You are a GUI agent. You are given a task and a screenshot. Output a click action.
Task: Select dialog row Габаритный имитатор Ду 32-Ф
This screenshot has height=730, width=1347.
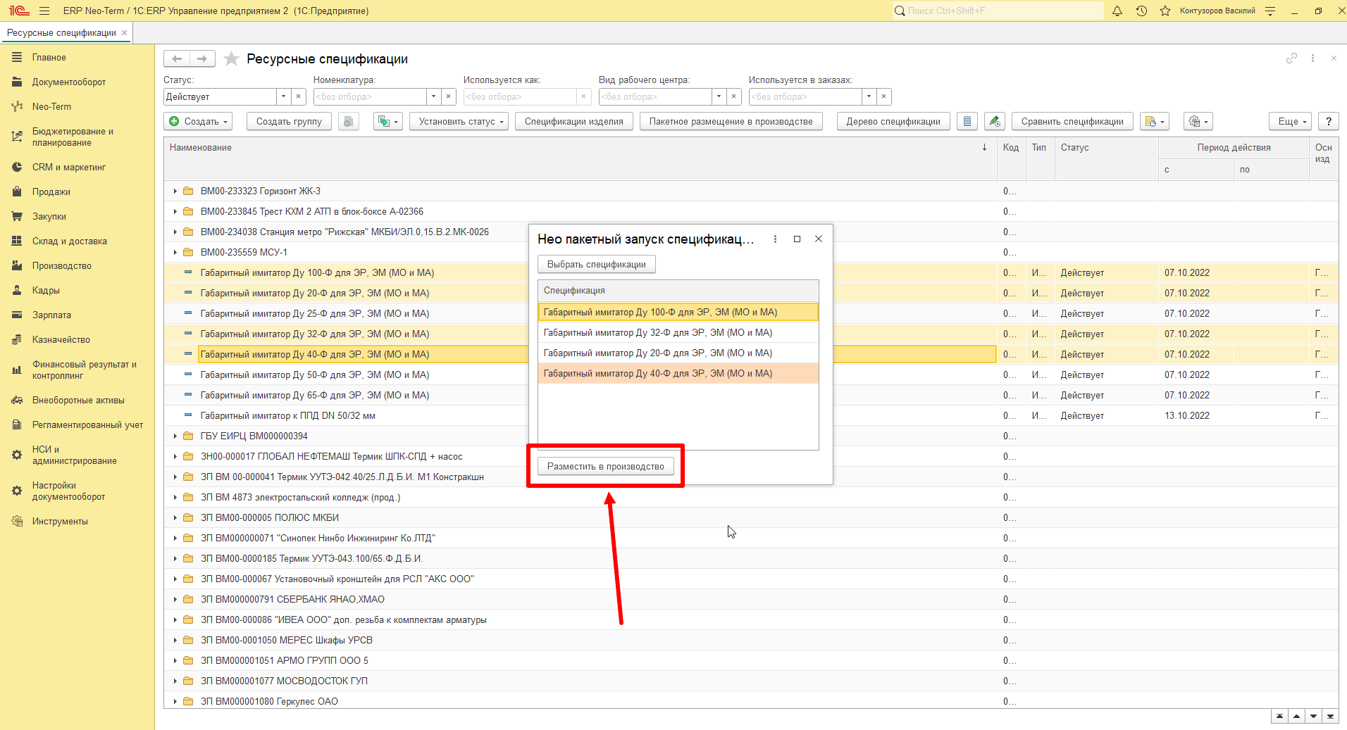tap(678, 333)
